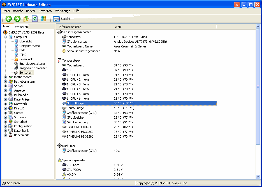Click the Temperaturen thermometer icon
The width and height of the screenshot is (262, 187).
pyautogui.click(x=59, y=60)
